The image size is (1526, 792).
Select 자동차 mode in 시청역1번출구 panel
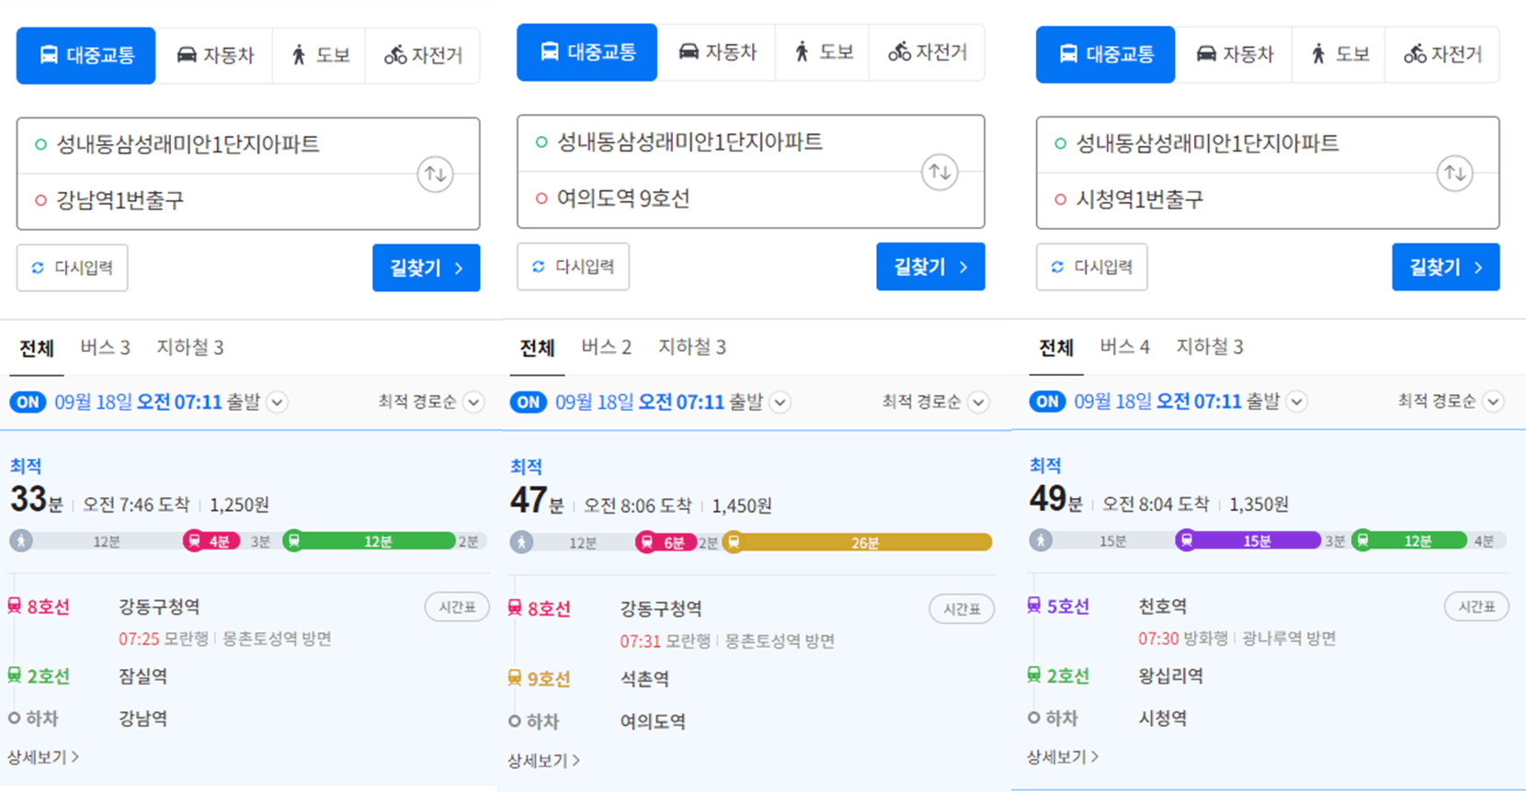click(x=1234, y=54)
